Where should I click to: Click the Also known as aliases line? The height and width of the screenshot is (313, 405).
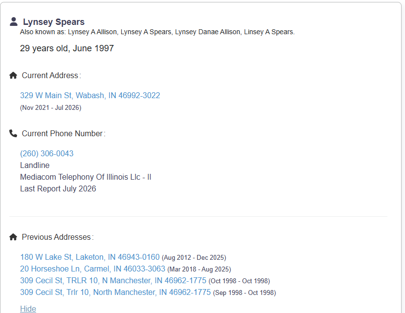tap(157, 32)
